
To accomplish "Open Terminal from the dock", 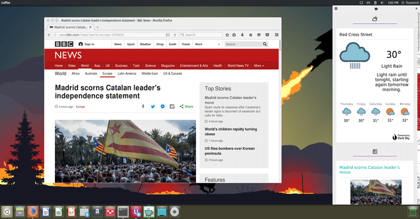I will tap(123, 212).
